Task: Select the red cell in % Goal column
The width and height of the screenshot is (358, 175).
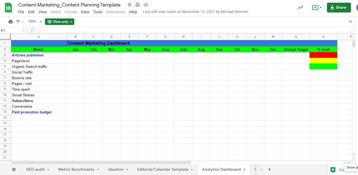Action: pyautogui.click(x=323, y=55)
